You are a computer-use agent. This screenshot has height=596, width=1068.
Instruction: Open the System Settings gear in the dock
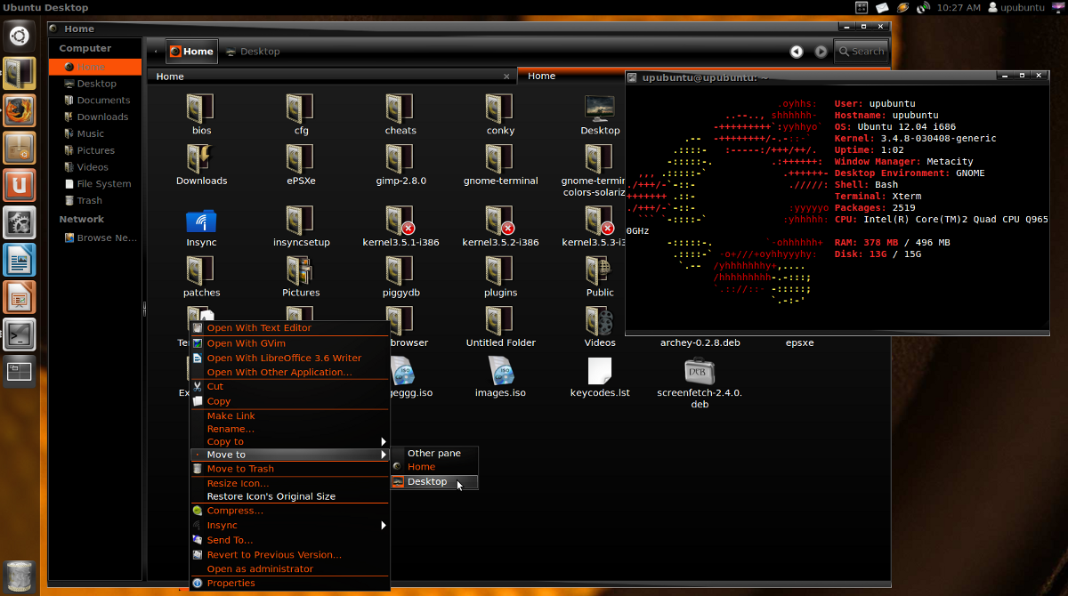[x=20, y=222]
